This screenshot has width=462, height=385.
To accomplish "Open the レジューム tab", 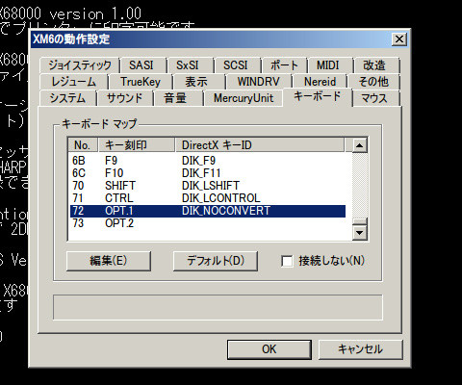I will (x=74, y=82).
